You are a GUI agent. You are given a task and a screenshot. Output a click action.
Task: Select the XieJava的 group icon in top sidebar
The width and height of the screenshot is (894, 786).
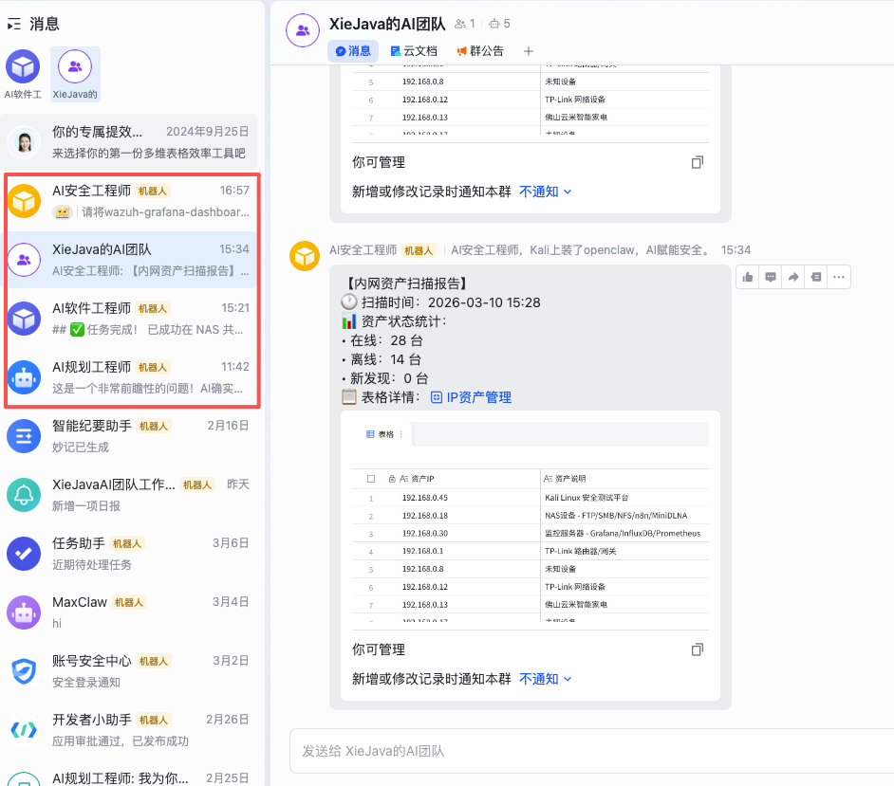tap(74, 67)
